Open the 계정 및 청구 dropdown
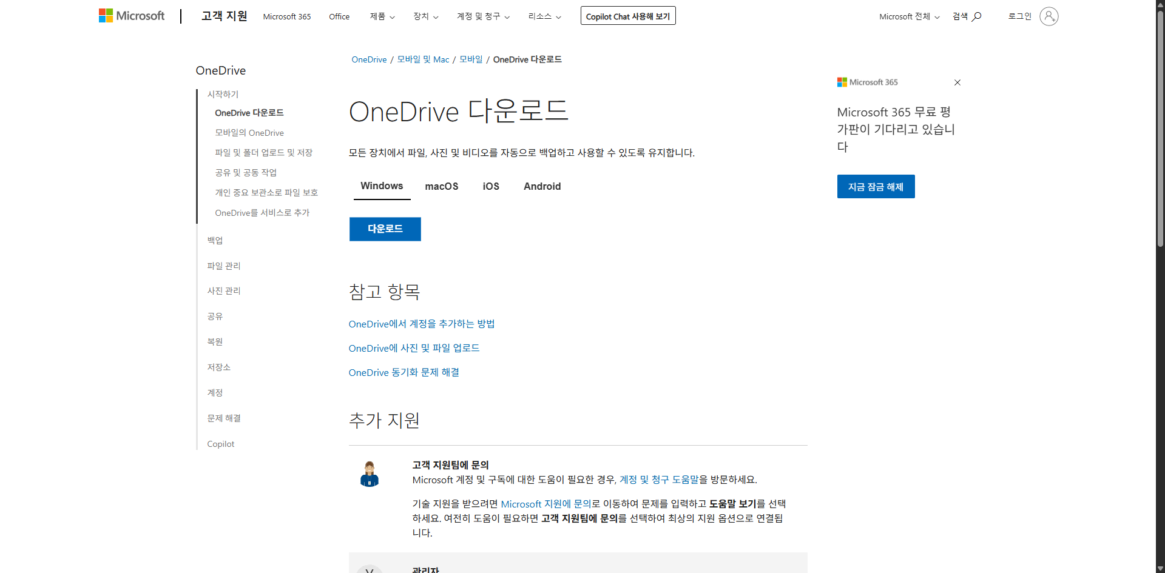1165x573 pixels. click(x=482, y=16)
